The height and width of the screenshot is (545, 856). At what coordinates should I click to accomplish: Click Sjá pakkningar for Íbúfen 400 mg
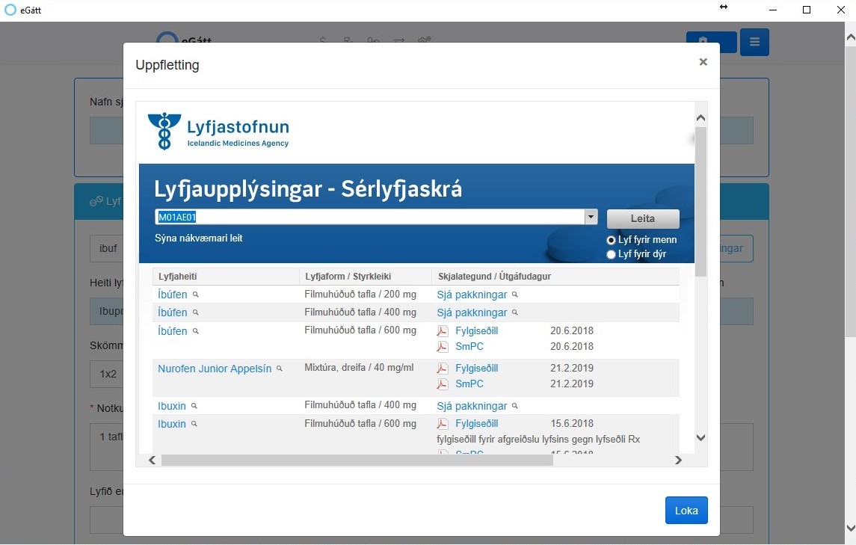pos(472,313)
